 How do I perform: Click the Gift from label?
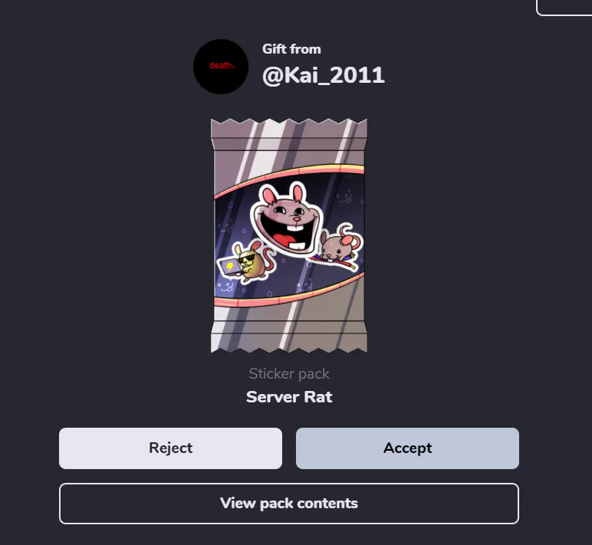click(291, 49)
